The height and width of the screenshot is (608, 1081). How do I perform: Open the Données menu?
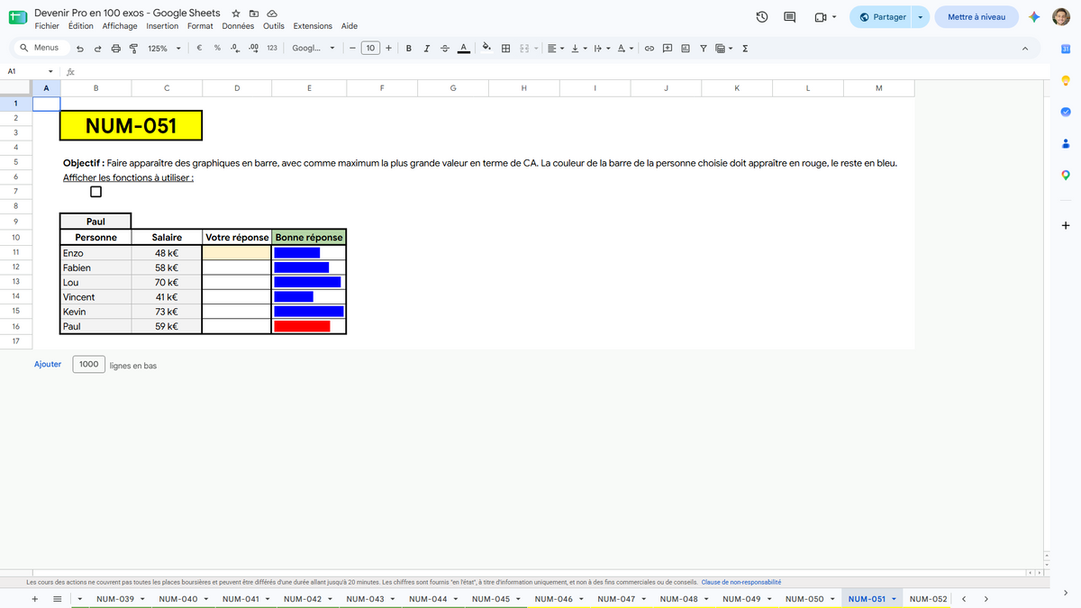pos(238,26)
